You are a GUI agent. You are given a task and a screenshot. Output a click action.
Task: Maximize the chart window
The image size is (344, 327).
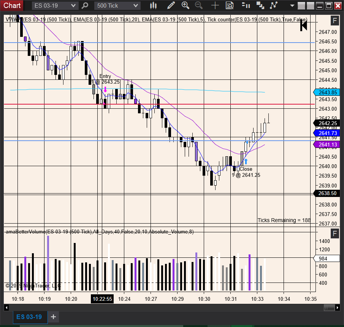pos(329,6)
